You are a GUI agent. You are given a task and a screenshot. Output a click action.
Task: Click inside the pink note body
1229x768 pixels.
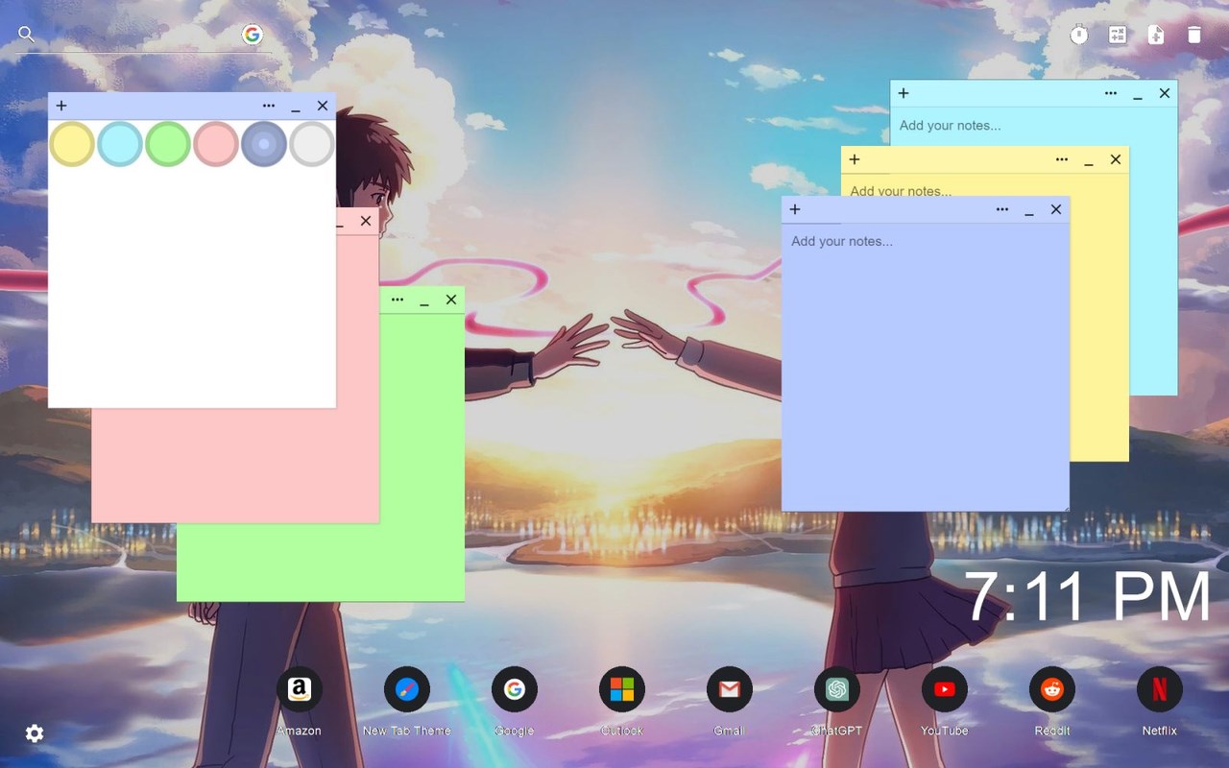[235, 465]
